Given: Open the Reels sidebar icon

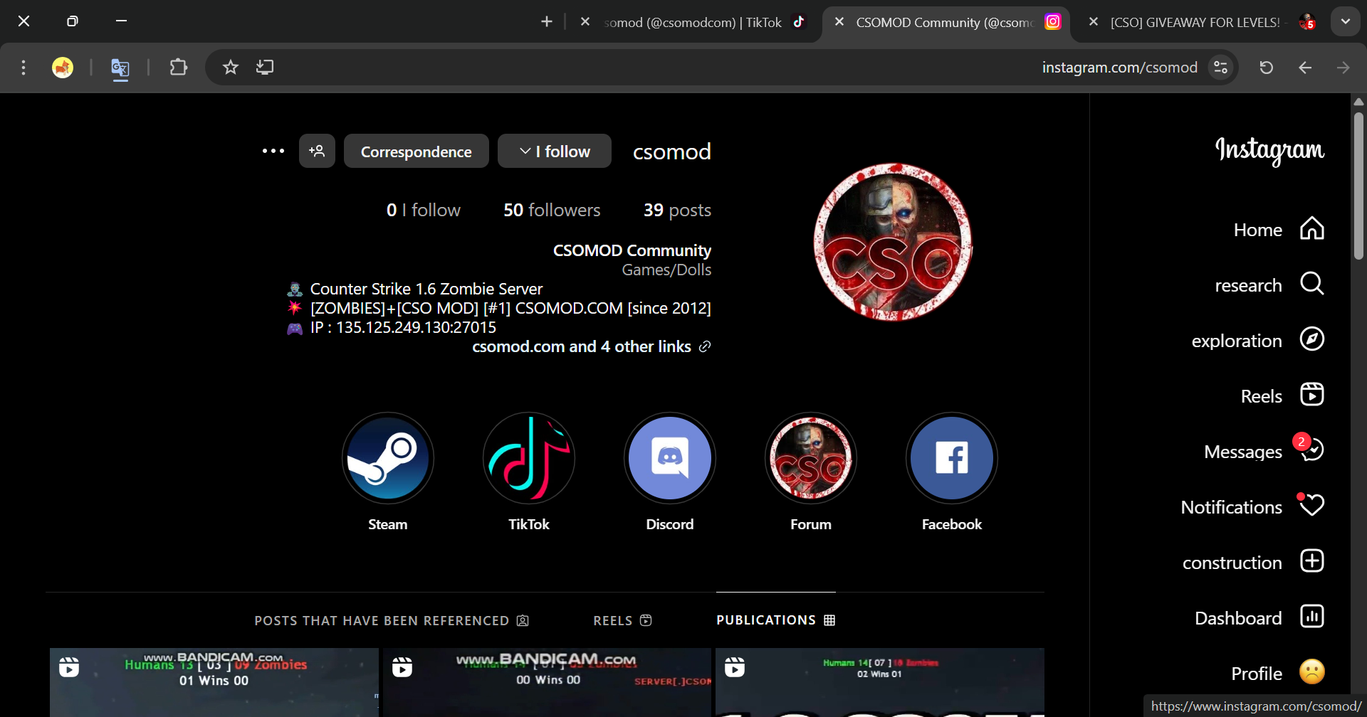Looking at the screenshot, I should click(1311, 395).
